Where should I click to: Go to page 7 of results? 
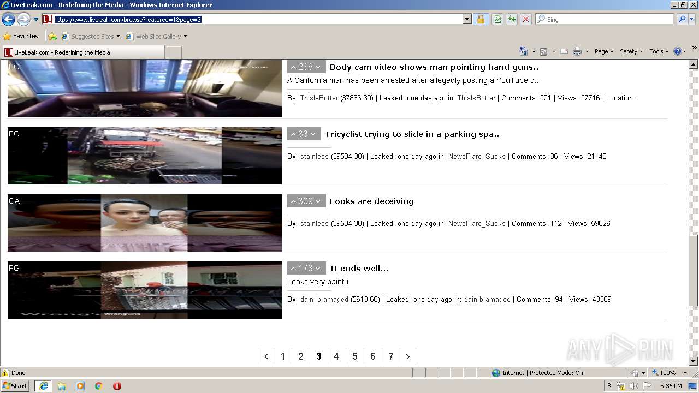(391, 356)
